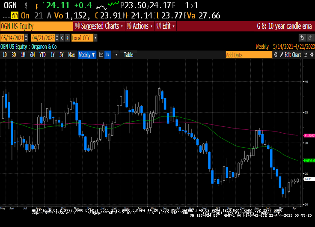Open the start date calendar picker

pyautogui.click(x=26, y=38)
